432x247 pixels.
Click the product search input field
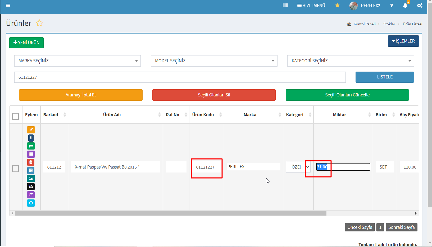(x=180, y=77)
